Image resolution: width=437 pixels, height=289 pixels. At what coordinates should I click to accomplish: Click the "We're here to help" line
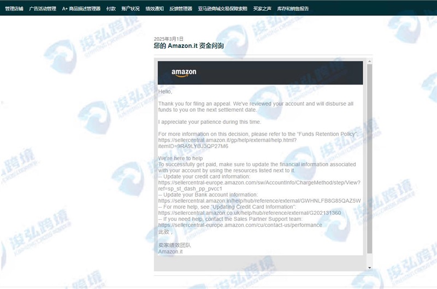(x=180, y=158)
